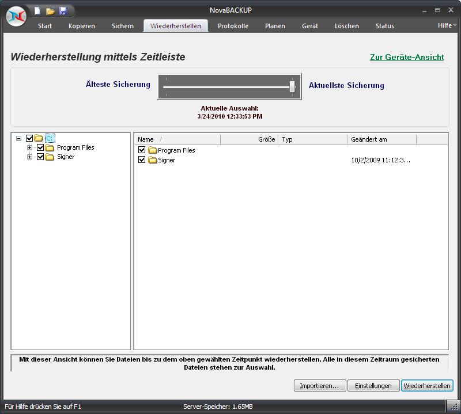Select Program Files row name in file list
The height and width of the screenshot is (414, 461).
pos(176,150)
